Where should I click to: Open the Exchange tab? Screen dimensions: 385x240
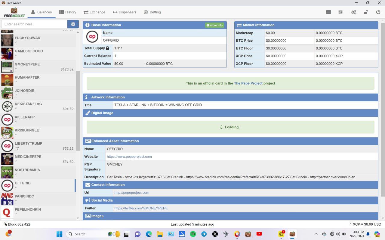[x=94, y=12]
